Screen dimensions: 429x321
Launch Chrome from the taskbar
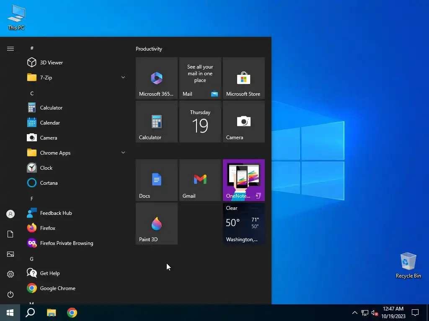tap(72, 313)
